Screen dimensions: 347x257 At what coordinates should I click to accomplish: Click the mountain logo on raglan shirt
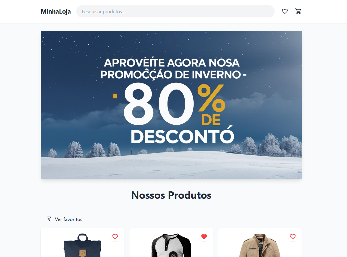point(172,255)
